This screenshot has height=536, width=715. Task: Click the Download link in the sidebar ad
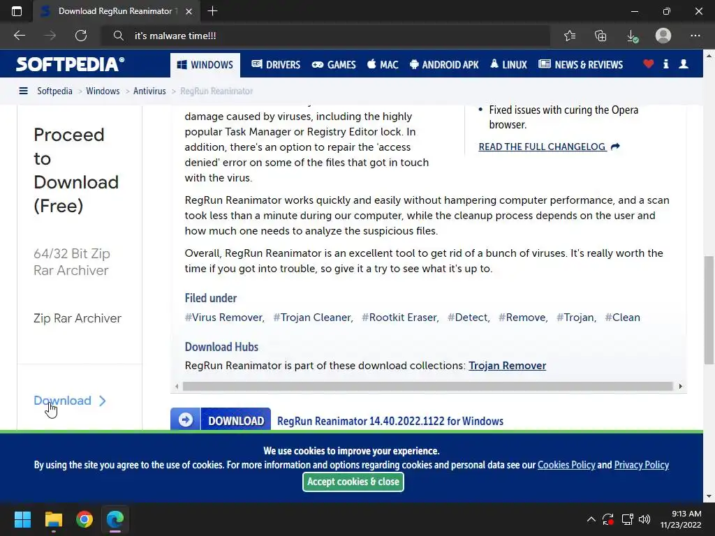(x=62, y=400)
